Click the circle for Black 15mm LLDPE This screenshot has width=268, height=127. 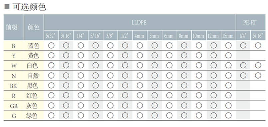228,86
